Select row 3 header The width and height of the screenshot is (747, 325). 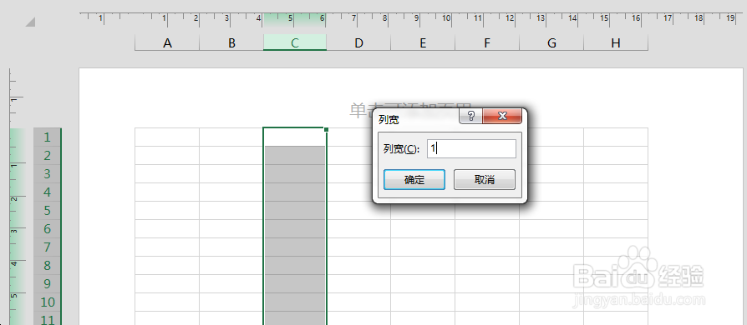click(x=47, y=174)
